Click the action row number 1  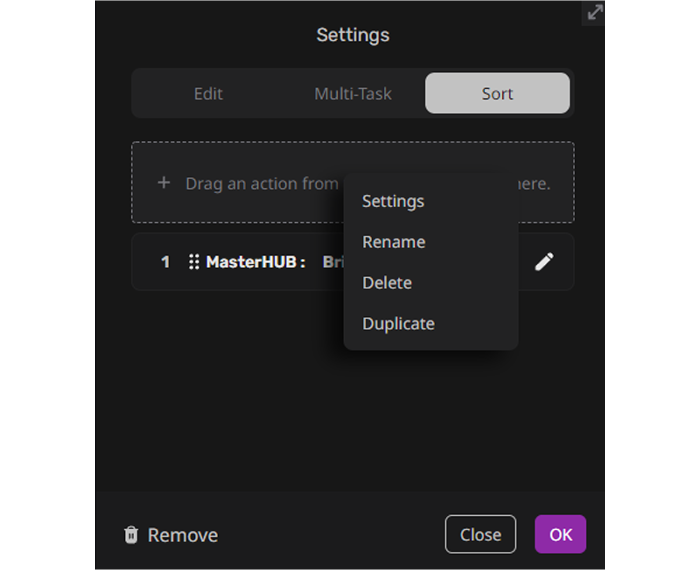pos(165,262)
